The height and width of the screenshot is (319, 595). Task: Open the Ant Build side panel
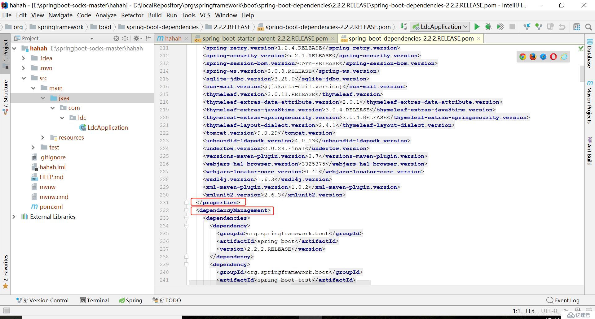tap(589, 151)
